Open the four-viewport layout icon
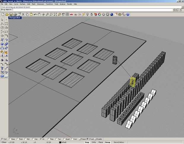 click(x=67, y=15)
